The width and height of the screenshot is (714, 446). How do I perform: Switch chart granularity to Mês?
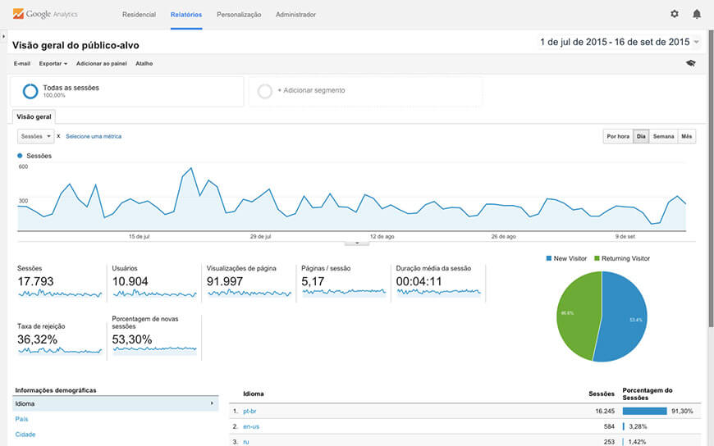click(x=687, y=136)
